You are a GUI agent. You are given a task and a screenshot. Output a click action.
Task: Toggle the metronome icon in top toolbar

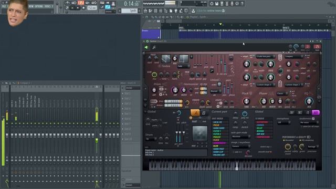68,3
